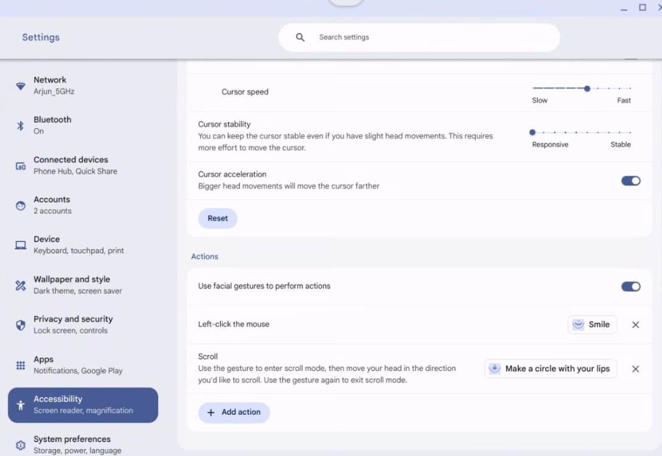
Task: Open the 'Make a circle with your lips' selector
Action: 551,368
